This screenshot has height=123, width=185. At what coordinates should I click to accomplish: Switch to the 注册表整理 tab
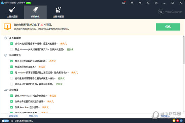[58, 12]
